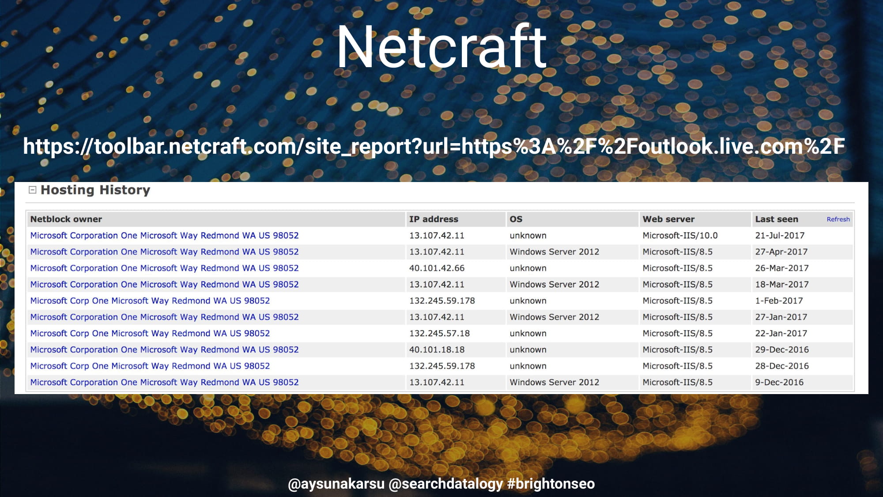883x497 pixels.
Task: Select the 21-Jul-2017 last seen date
Action: pyautogui.click(x=780, y=235)
